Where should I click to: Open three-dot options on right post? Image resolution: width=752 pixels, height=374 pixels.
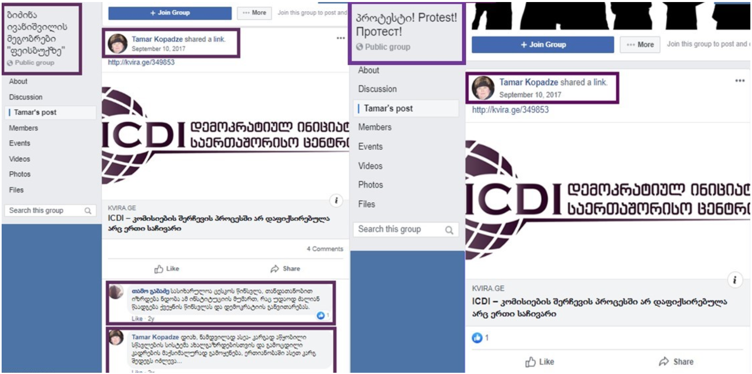point(740,81)
